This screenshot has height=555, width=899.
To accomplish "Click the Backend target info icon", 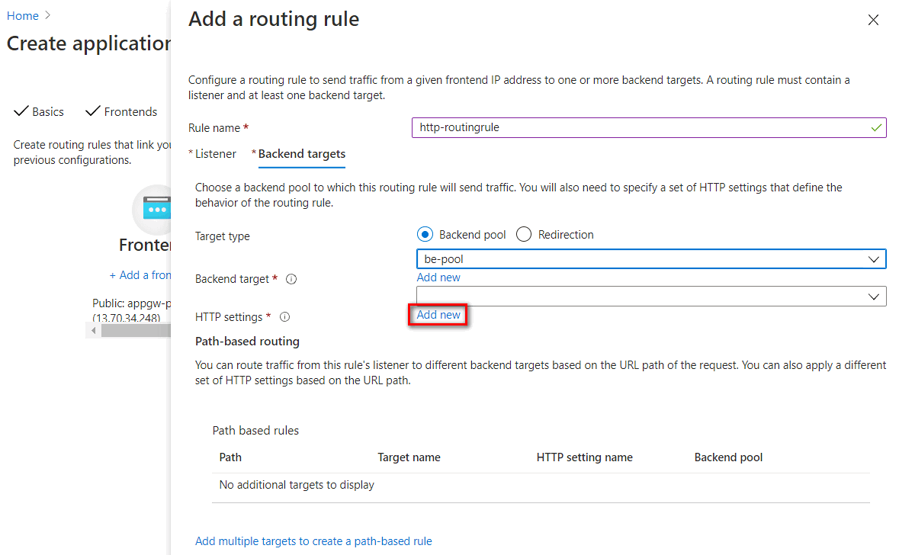I will pyautogui.click(x=291, y=279).
